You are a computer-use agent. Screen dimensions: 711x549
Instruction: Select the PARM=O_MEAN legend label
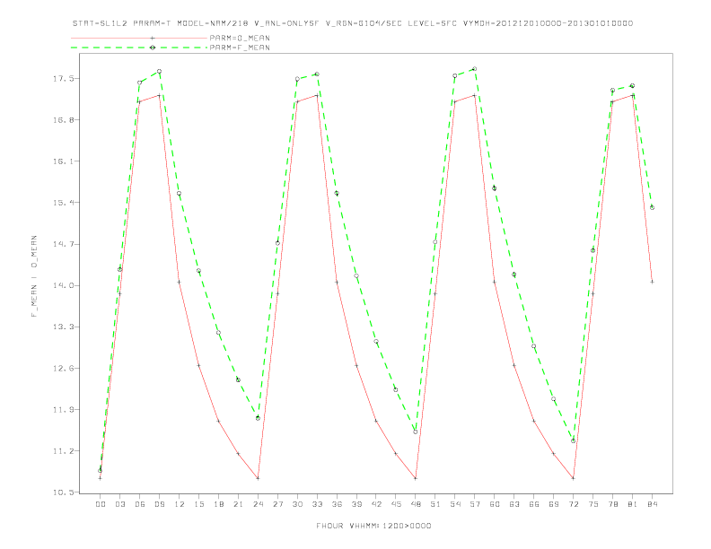(x=240, y=38)
